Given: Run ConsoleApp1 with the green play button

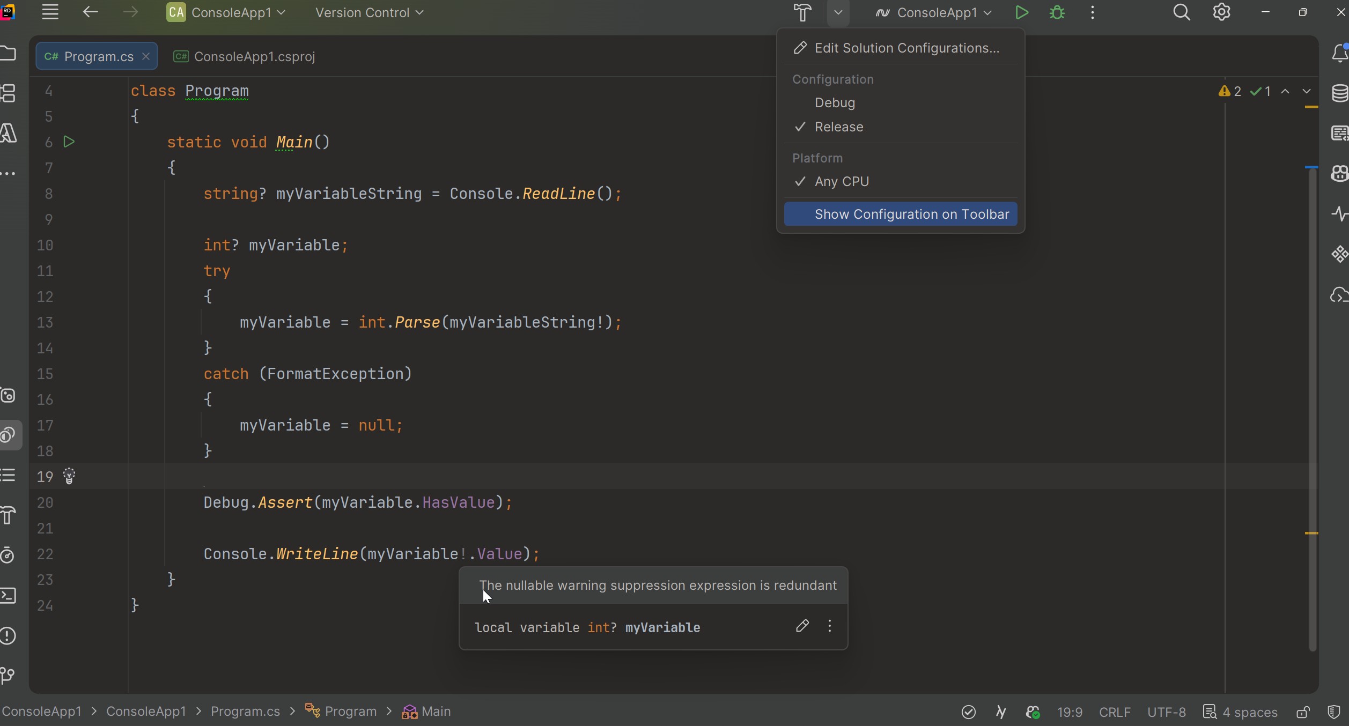Looking at the screenshot, I should (1022, 12).
